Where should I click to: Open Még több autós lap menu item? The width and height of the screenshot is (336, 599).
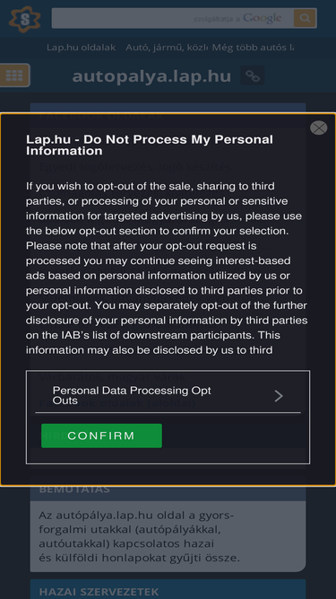pos(253,48)
